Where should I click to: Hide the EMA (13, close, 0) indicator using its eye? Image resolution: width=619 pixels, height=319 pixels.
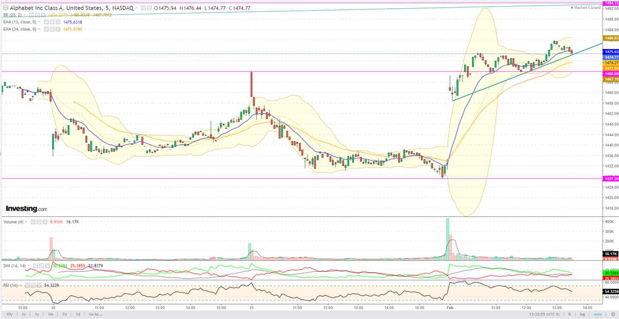46,22
